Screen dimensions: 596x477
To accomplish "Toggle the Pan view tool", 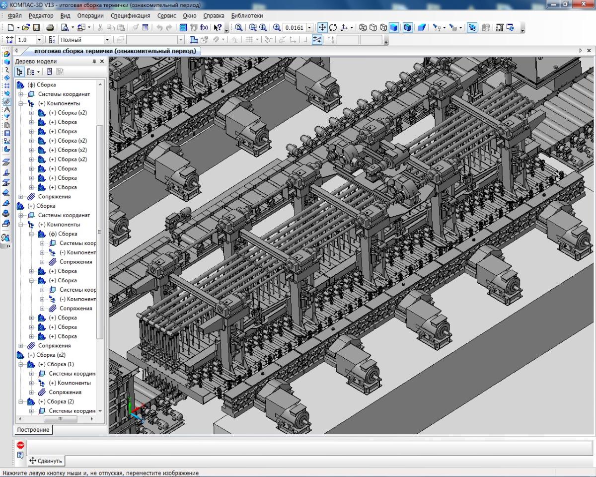I will point(322,28).
